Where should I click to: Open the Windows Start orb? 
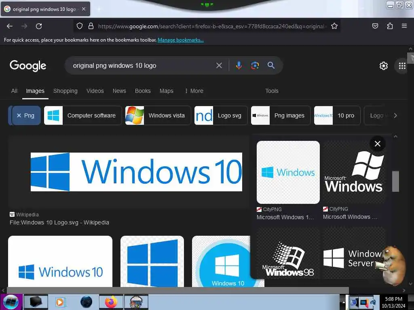point(11,302)
